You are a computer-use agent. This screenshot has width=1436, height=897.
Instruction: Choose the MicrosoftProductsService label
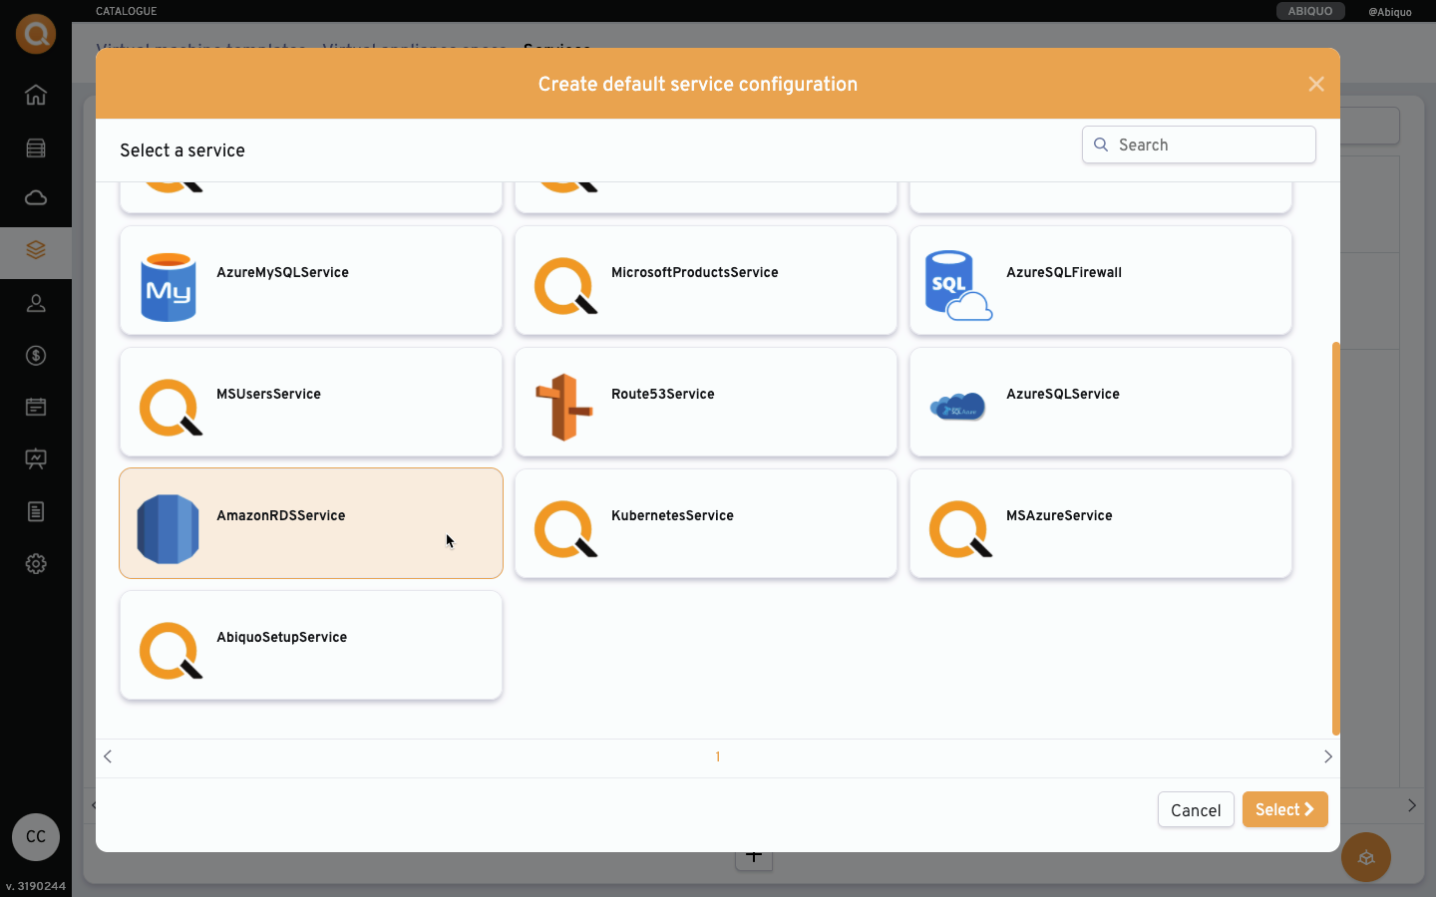694,272
